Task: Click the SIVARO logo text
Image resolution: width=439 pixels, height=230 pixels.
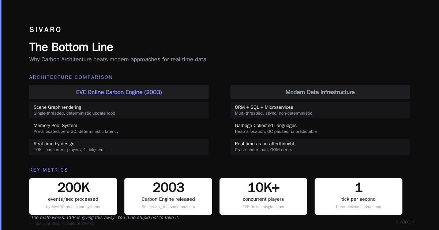Action: 45,30
